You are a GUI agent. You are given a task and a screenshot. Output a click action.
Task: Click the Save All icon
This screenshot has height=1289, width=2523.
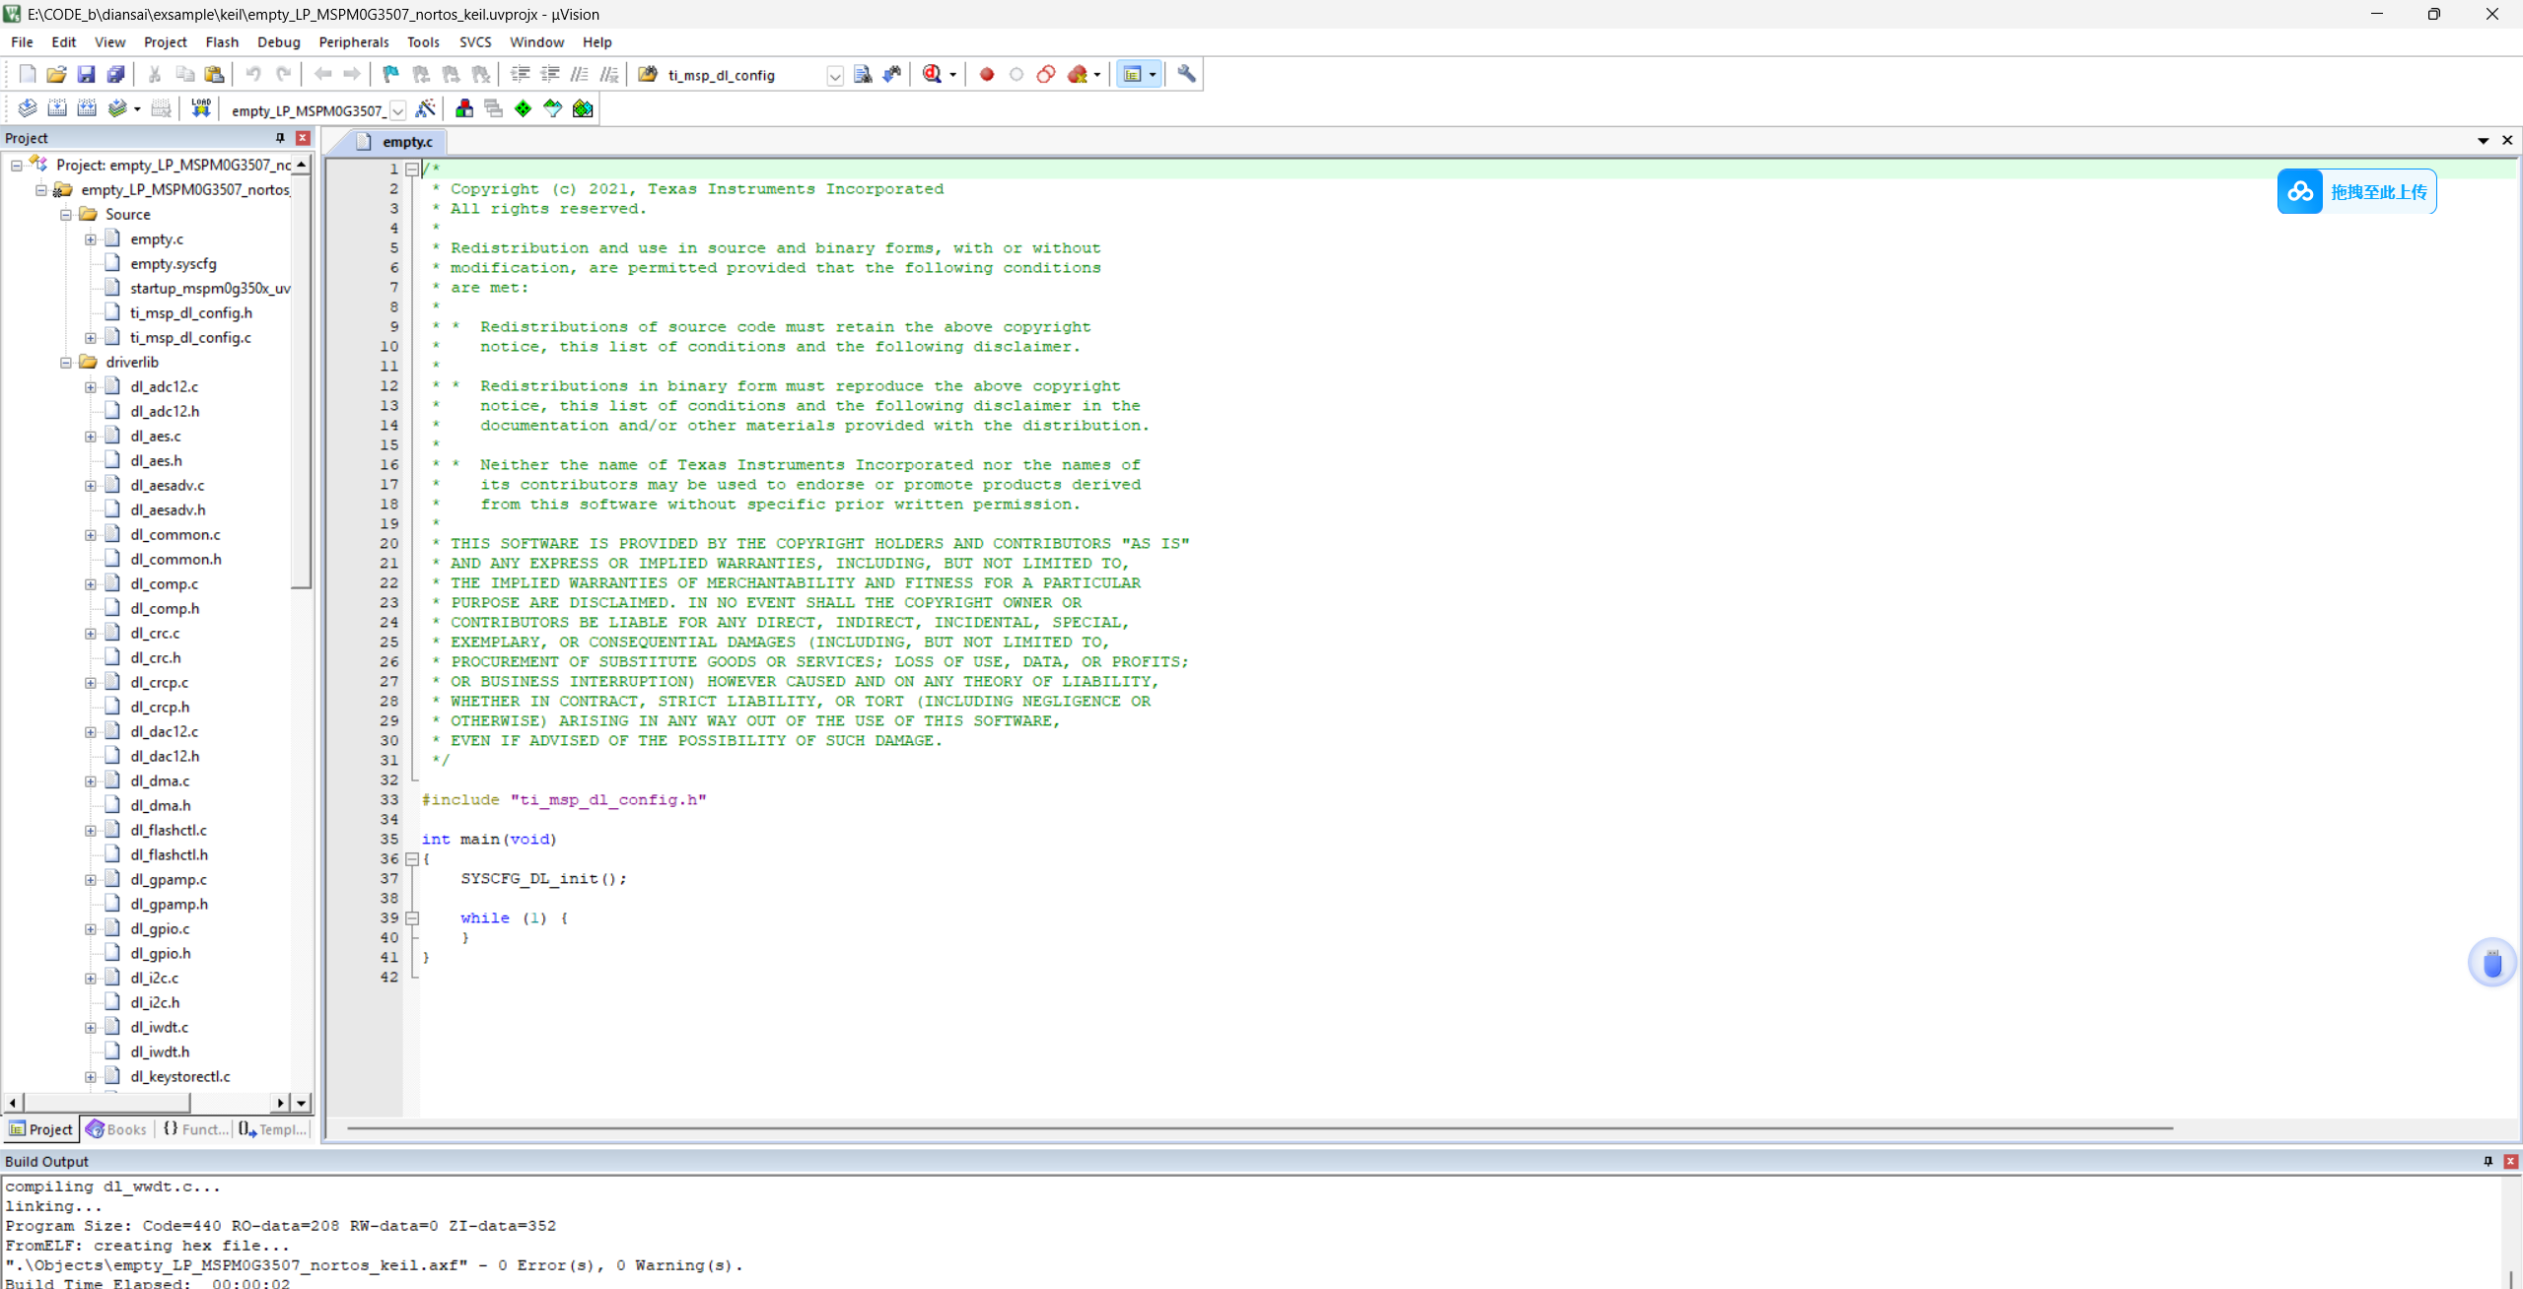(116, 75)
